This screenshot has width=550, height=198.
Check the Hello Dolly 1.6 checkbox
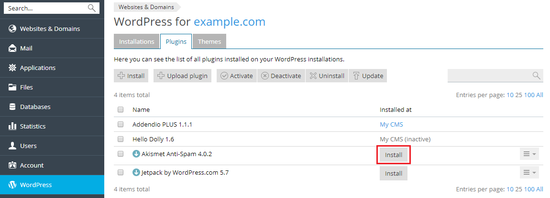pos(121,139)
